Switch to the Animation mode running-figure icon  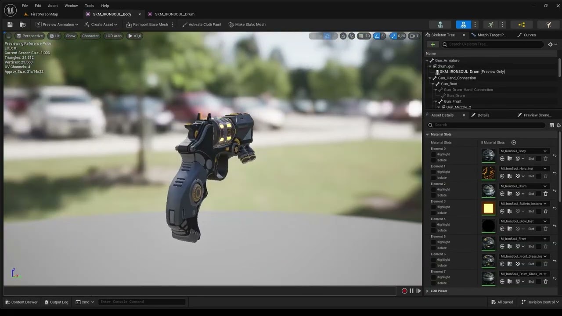coord(491,25)
